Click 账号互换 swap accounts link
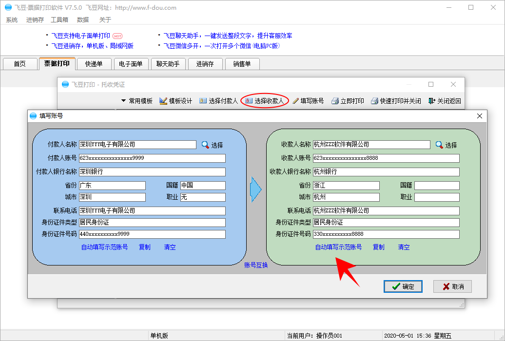 pyautogui.click(x=256, y=265)
